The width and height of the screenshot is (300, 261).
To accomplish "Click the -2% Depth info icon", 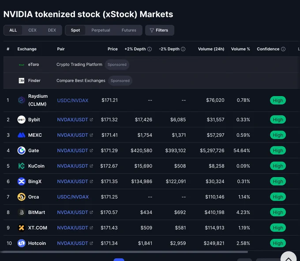I will click(x=183, y=49).
